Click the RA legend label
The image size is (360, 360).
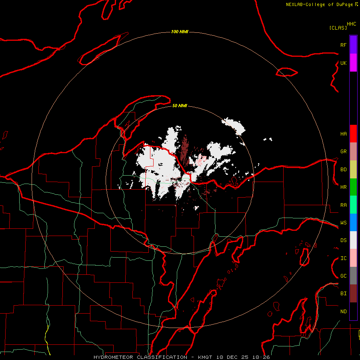tap(343, 205)
